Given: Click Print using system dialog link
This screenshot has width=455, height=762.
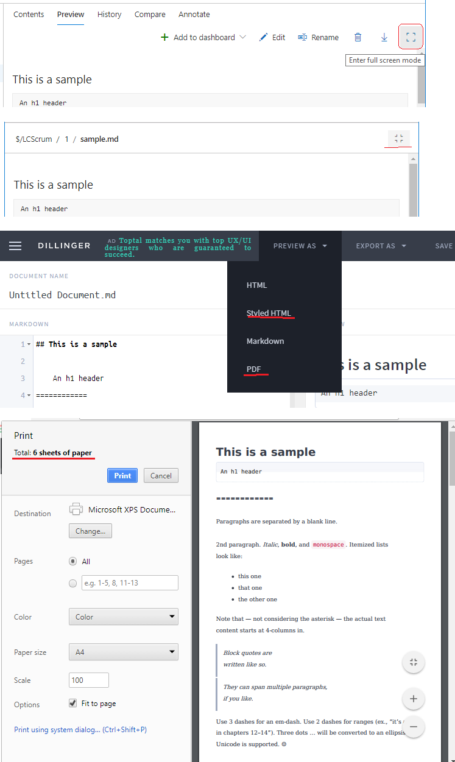Looking at the screenshot, I should (80, 729).
